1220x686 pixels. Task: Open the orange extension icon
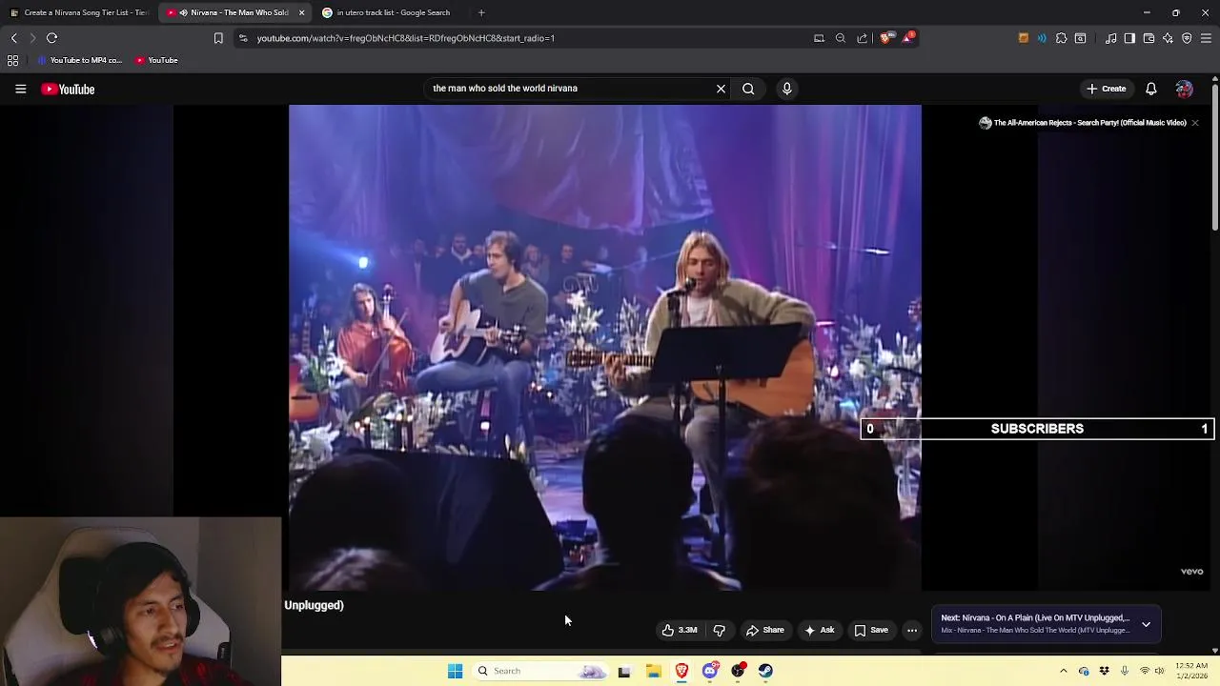pyautogui.click(x=1024, y=38)
